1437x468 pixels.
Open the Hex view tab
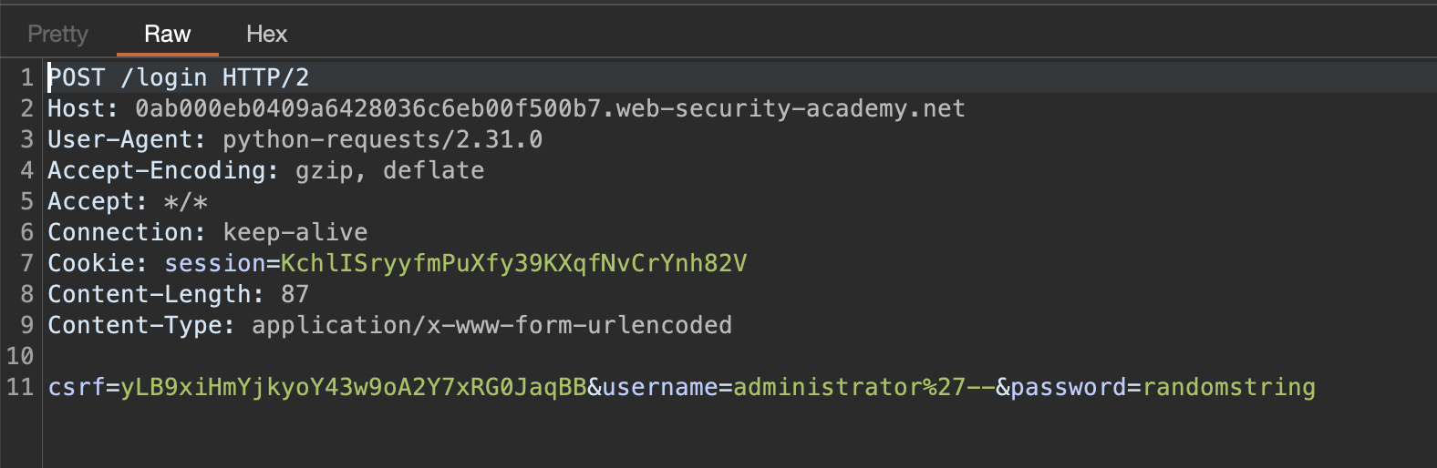[266, 35]
